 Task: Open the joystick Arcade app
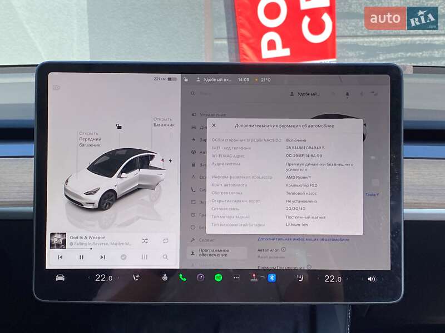254,278
